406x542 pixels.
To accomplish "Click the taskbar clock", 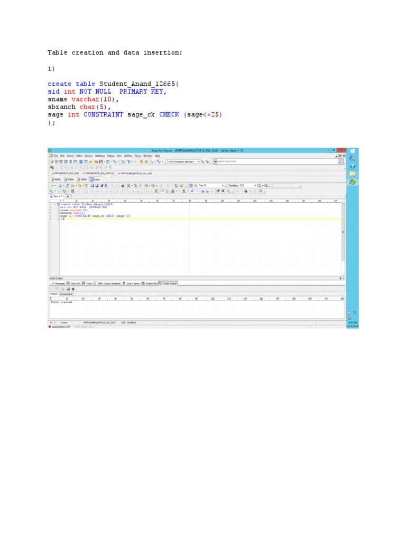I will (x=353, y=324).
